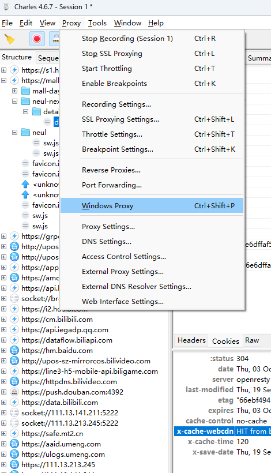Collapse the neul-ne folder
Image resolution: width=271 pixels, height=473 pixels.
coord(14,102)
